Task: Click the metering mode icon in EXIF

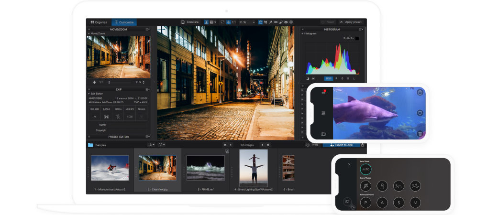Action: [107, 117]
